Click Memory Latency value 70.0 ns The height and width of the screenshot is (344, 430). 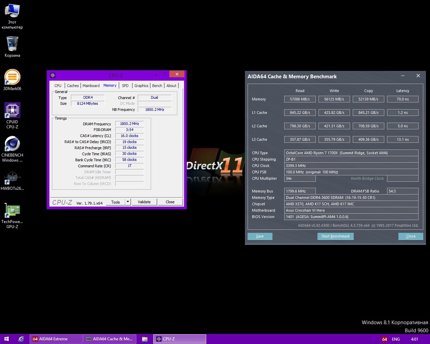pyautogui.click(x=403, y=99)
